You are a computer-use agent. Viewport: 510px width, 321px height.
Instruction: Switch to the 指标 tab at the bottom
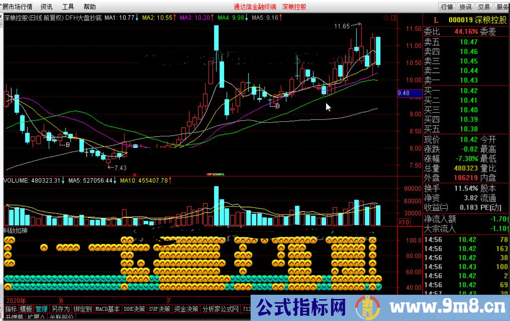pyautogui.click(x=11, y=309)
